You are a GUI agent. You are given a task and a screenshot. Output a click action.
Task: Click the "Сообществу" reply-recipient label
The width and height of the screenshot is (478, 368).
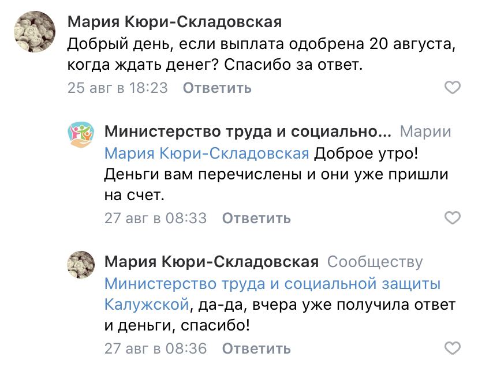pyautogui.click(x=375, y=262)
